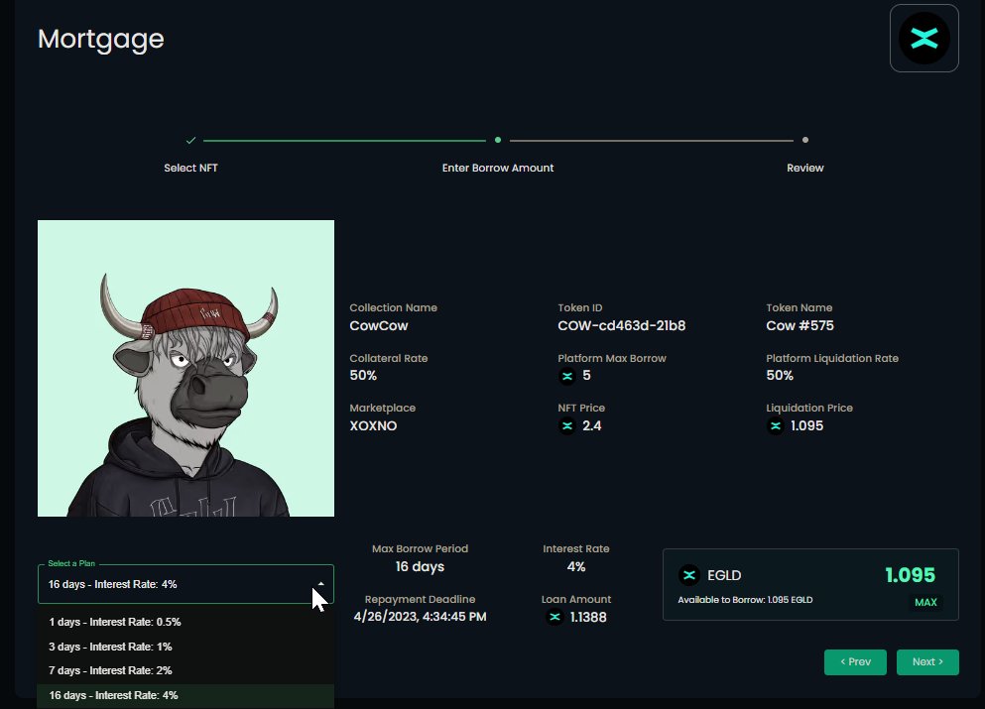The width and height of the screenshot is (985, 709).
Task: Choose 16 days - Interest Rate: 4% option
Action: (185, 695)
